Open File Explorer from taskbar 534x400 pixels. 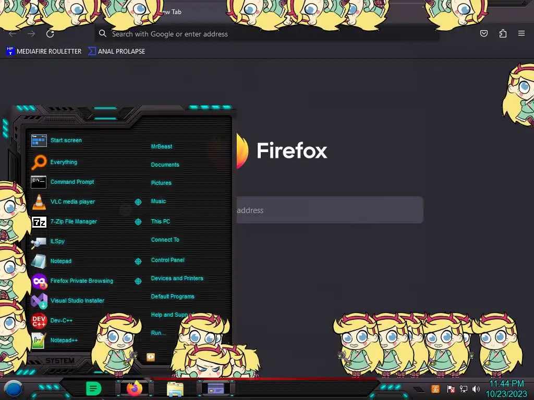[x=175, y=389]
